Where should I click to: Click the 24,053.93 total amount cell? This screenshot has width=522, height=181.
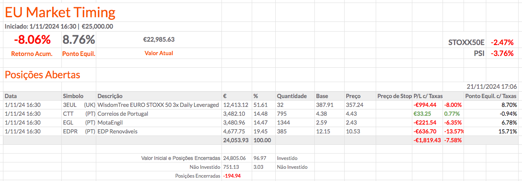(x=236, y=140)
